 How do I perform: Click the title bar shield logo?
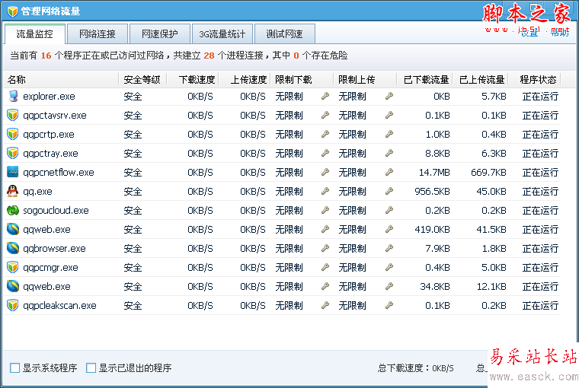[12, 11]
